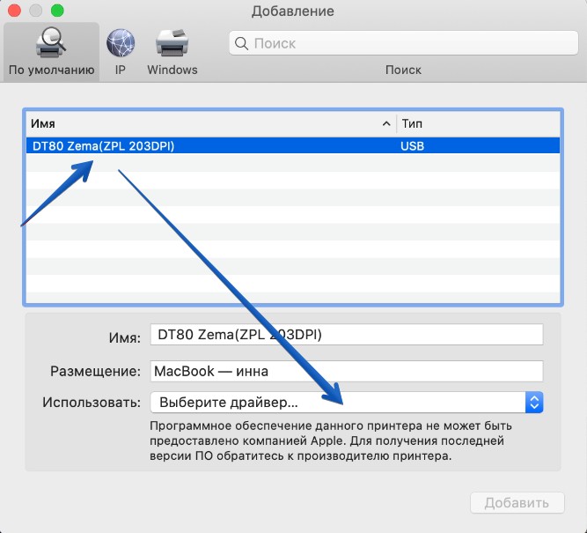
Task: Click the Windows printer icon
Action: click(x=172, y=43)
